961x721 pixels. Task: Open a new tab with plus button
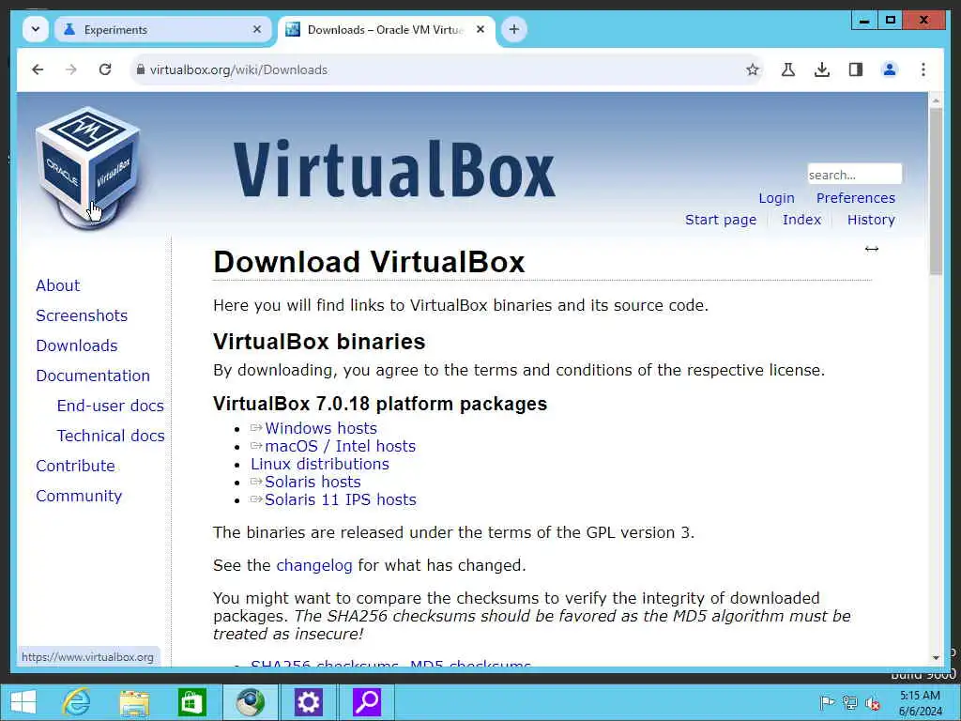coord(514,29)
